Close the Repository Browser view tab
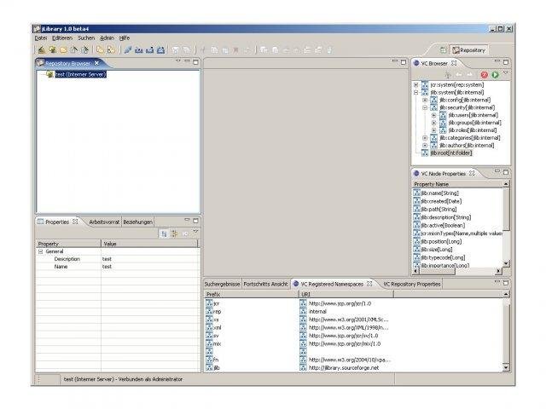The height and width of the screenshot is (409, 546). 96,63
